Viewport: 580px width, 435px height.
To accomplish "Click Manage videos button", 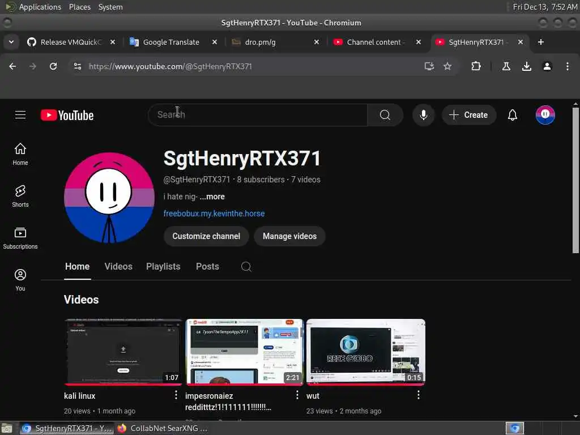I will pos(289,236).
